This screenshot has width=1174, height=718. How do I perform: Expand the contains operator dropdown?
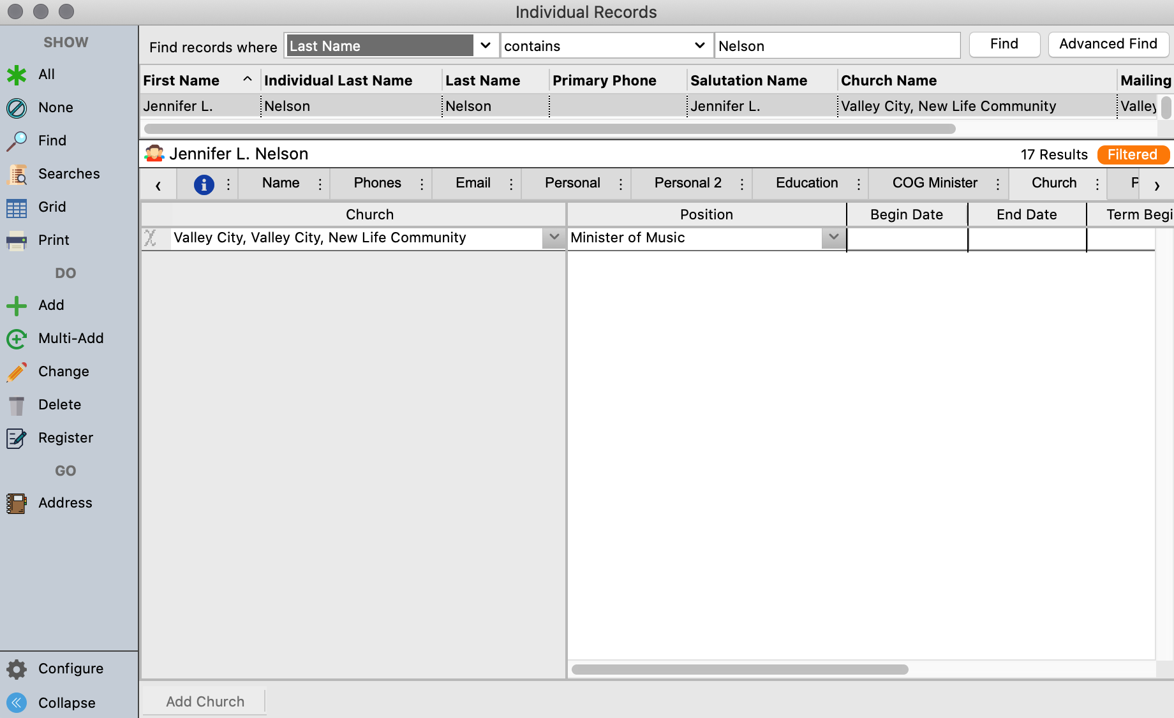pos(699,46)
